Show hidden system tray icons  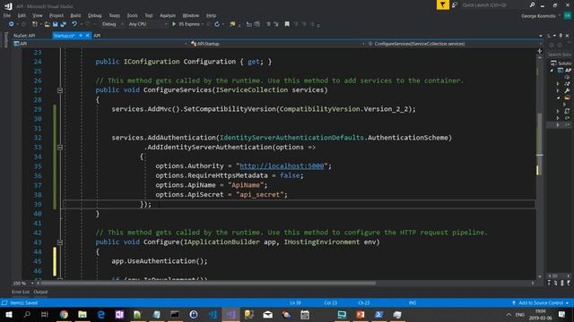click(x=509, y=314)
